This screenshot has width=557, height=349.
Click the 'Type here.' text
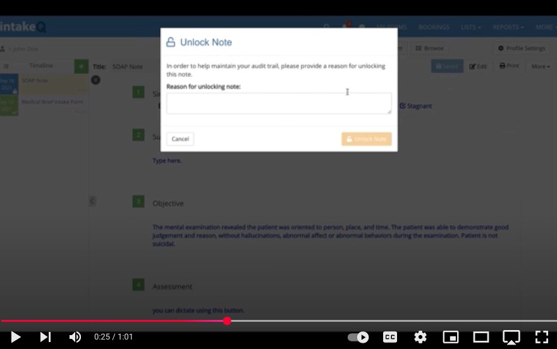coord(167,161)
